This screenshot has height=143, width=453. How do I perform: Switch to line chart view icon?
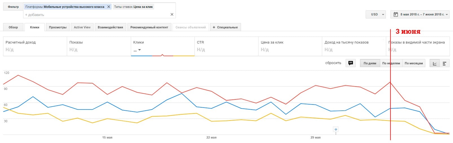pos(435,63)
